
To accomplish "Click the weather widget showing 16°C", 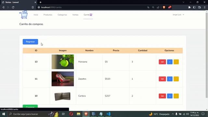I will click(159, 114).
